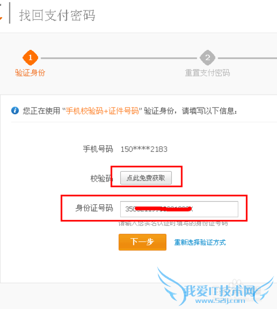Viewport: 277px width, 309px height.
Task: Click the 找回支付密码 page title
Action: coord(57,15)
